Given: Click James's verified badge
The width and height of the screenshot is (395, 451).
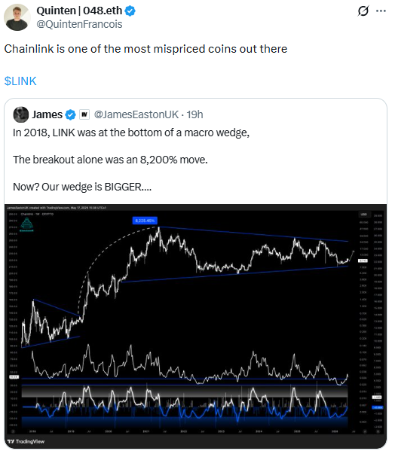Looking at the screenshot, I should (x=70, y=114).
